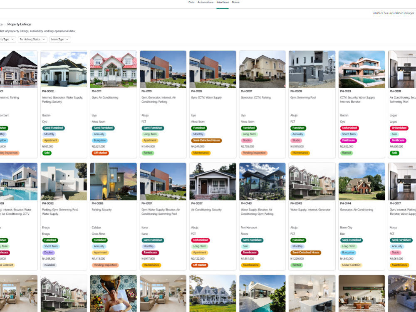Viewport: 416px width, 312px height.
Task: Click the Rented tag on PH-0110
Action: [148, 153]
